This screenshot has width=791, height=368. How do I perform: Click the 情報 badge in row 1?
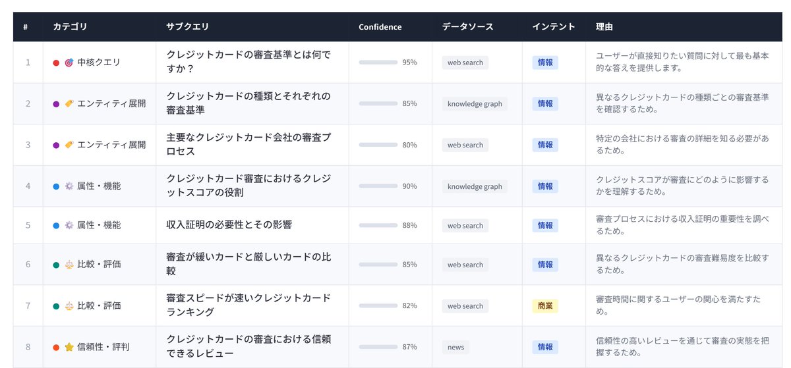click(x=545, y=63)
